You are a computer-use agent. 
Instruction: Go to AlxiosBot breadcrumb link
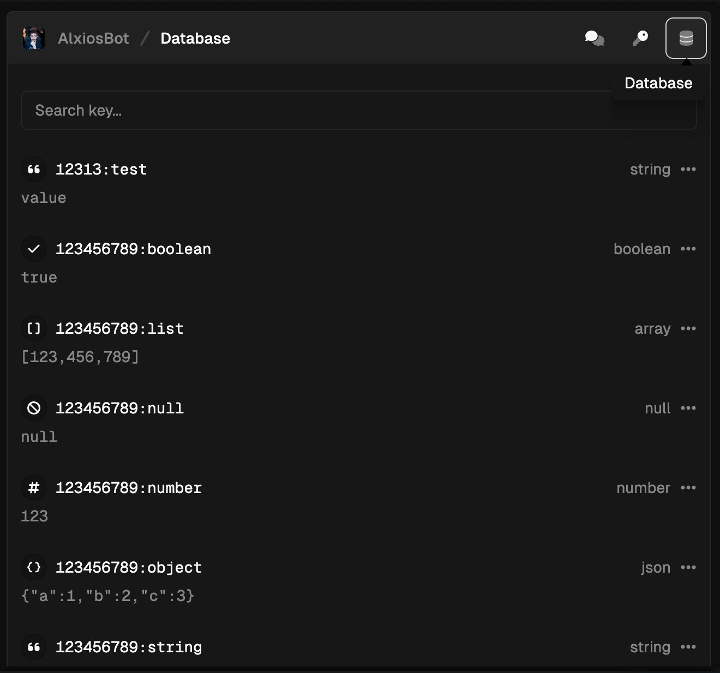point(93,38)
